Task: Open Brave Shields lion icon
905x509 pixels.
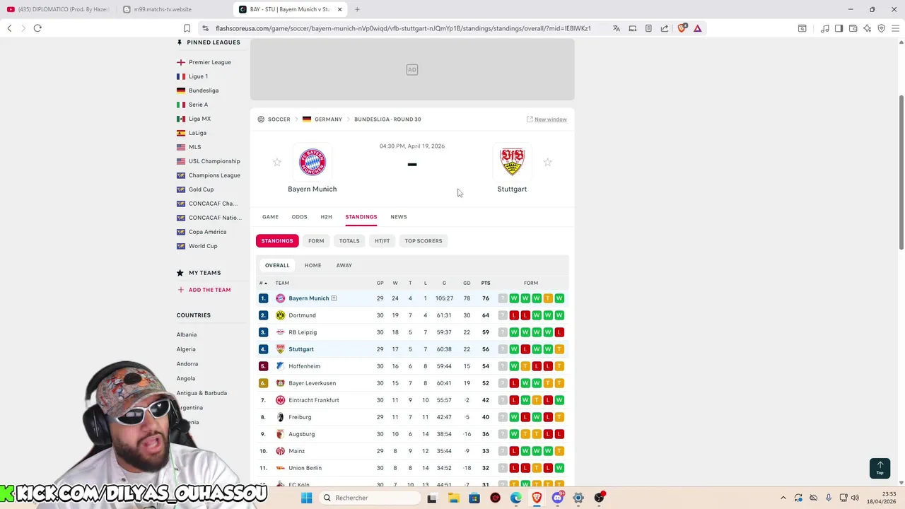Action: click(x=682, y=28)
